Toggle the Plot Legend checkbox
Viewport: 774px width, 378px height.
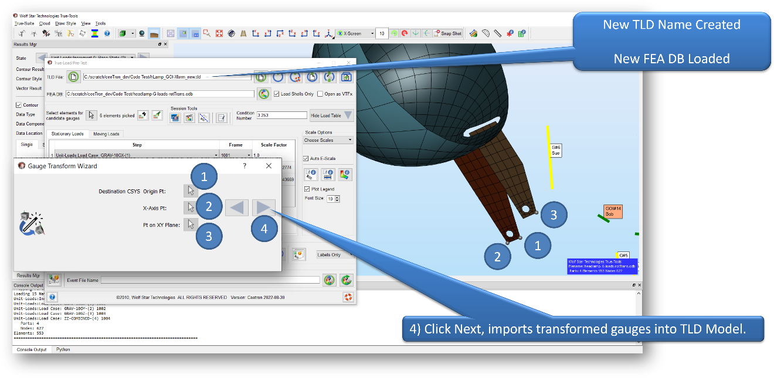[307, 189]
